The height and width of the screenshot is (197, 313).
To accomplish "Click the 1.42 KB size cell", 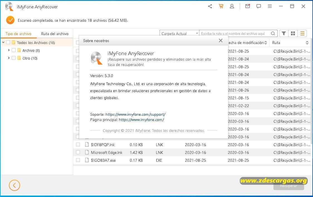I will point(136,152).
